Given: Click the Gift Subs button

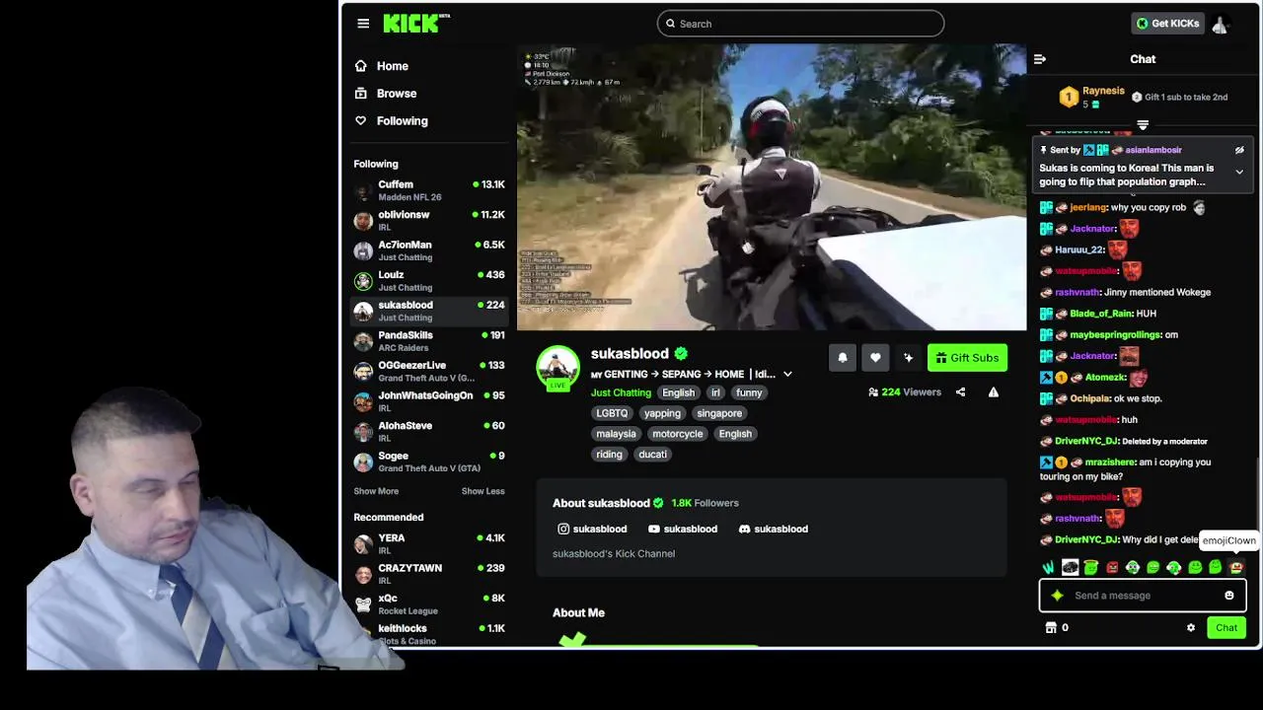Looking at the screenshot, I should click(x=967, y=358).
